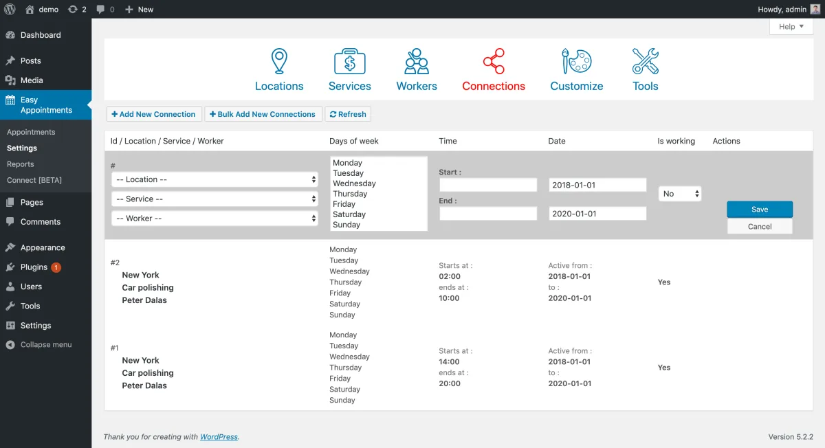Open the Workers people icon
This screenshot has height=448, width=825.
click(417, 61)
